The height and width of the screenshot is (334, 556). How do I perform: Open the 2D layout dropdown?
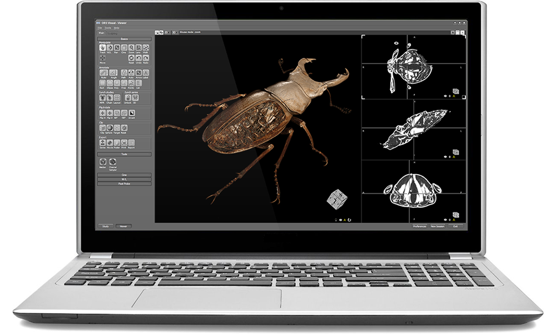pyautogui.click(x=166, y=32)
